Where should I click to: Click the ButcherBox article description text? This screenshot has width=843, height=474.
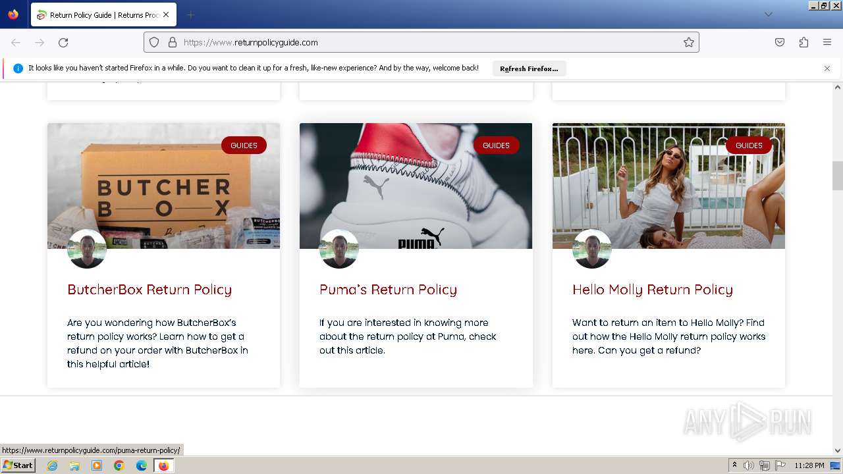tap(158, 343)
